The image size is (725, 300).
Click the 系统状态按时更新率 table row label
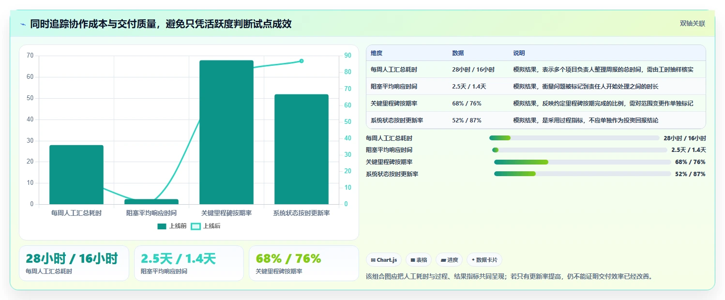pyautogui.click(x=397, y=120)
